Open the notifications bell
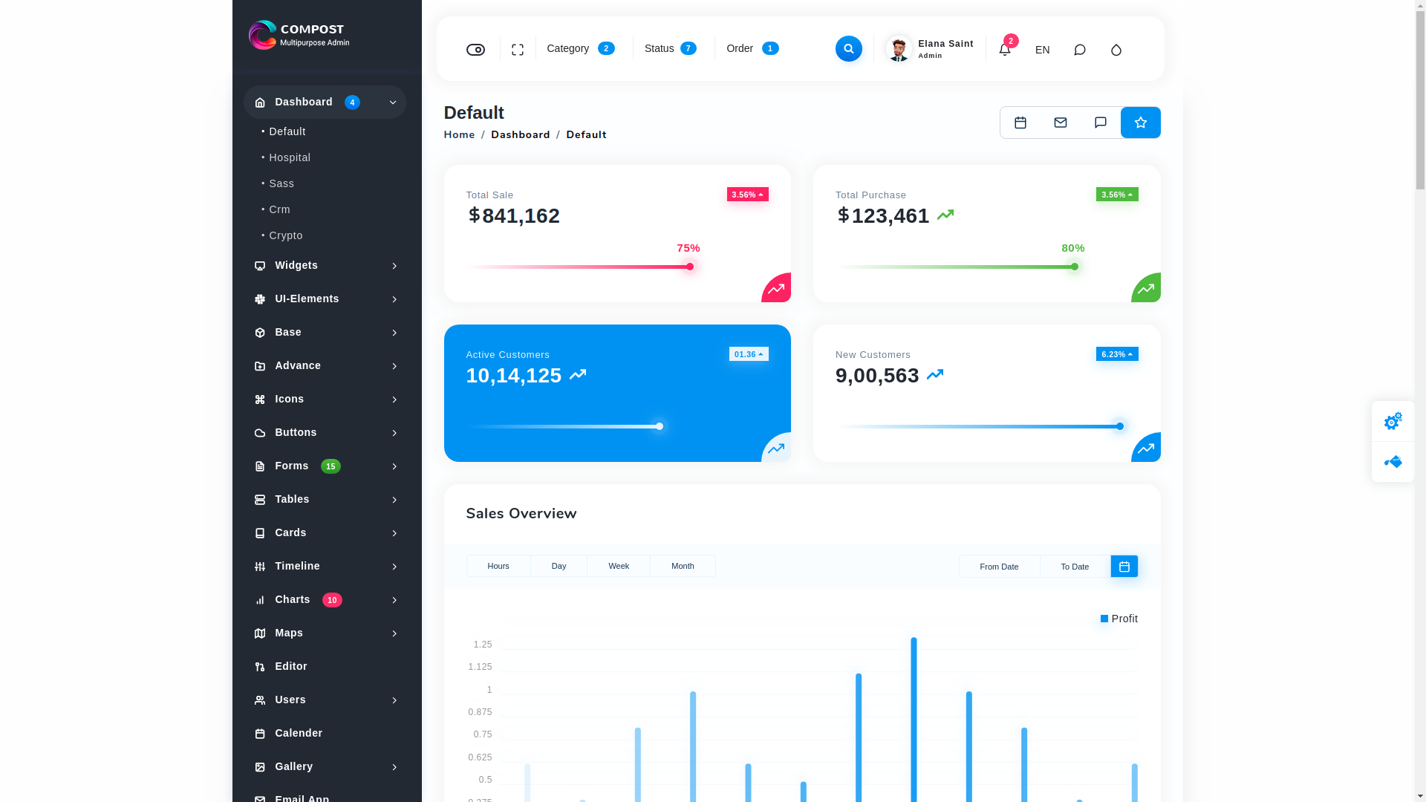The image size is (1426, 802). (x=1004, y=50)
